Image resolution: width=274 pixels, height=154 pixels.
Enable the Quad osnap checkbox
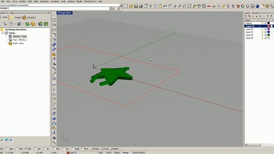pyautogui.click(x=73, y=149)
